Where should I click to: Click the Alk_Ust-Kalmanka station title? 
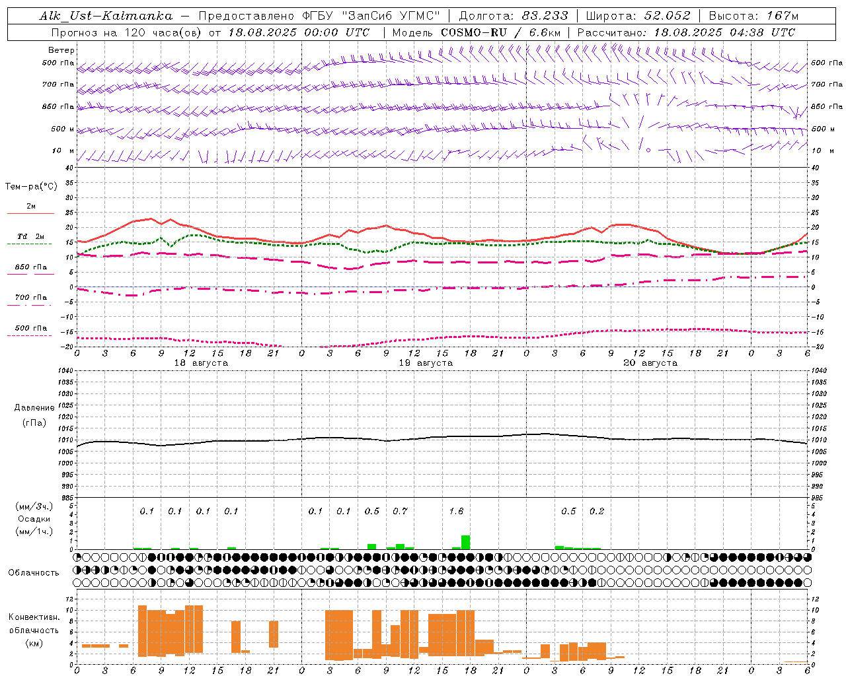(106, 16)
